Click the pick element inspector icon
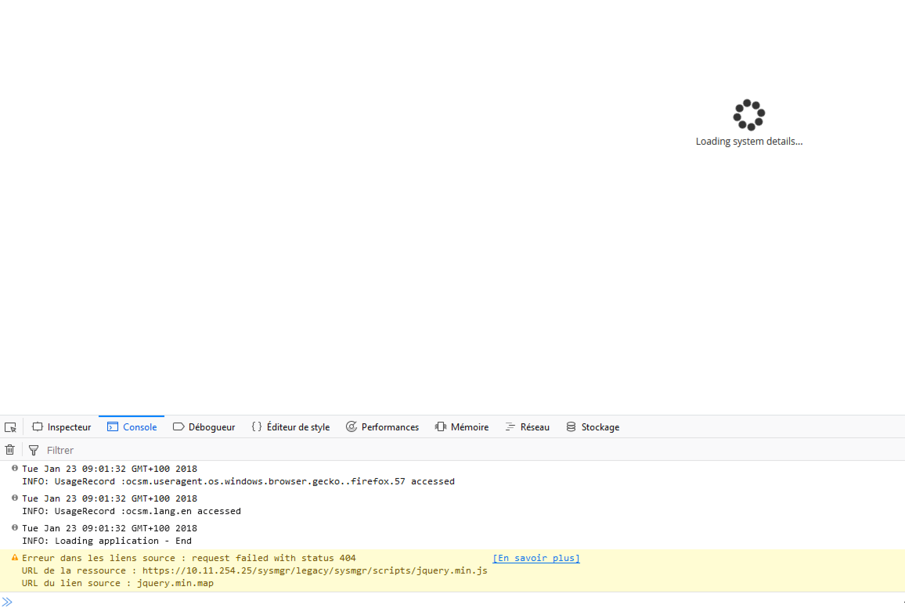 (10, 427)
